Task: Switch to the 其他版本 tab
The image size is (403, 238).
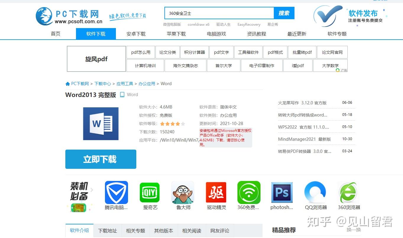Action: pyautogui.click(x=164, y=231)
